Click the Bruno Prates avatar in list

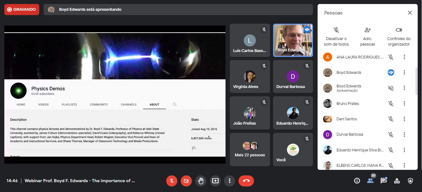(x=327, y=104)
